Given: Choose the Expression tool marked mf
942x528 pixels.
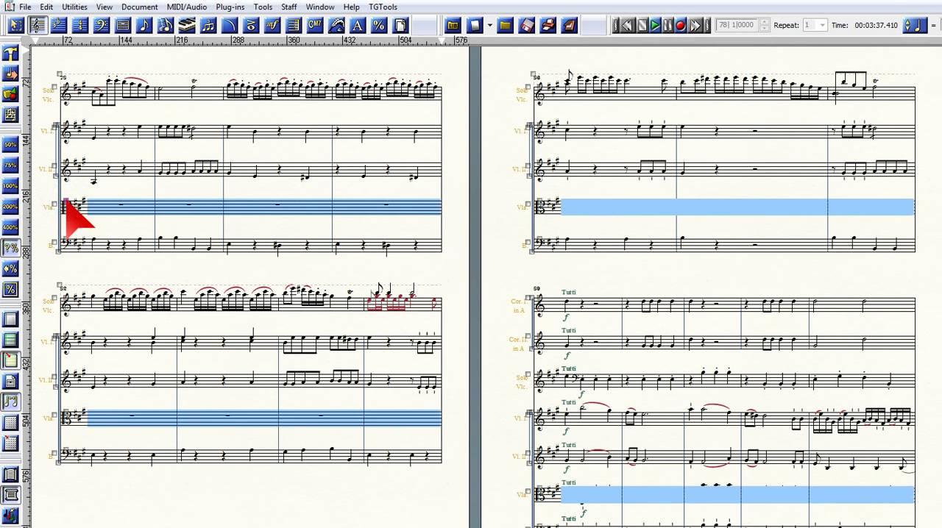Looking at the screenshot, I should point(272,26).
